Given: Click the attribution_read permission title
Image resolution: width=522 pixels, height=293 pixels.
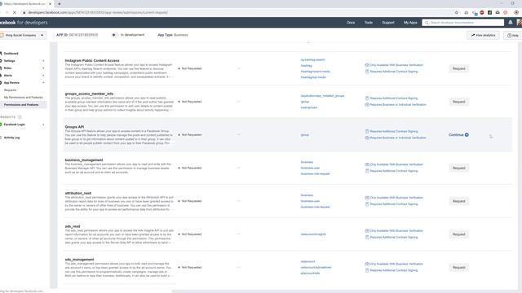Looking at the screenshot, I should (78, 193).
